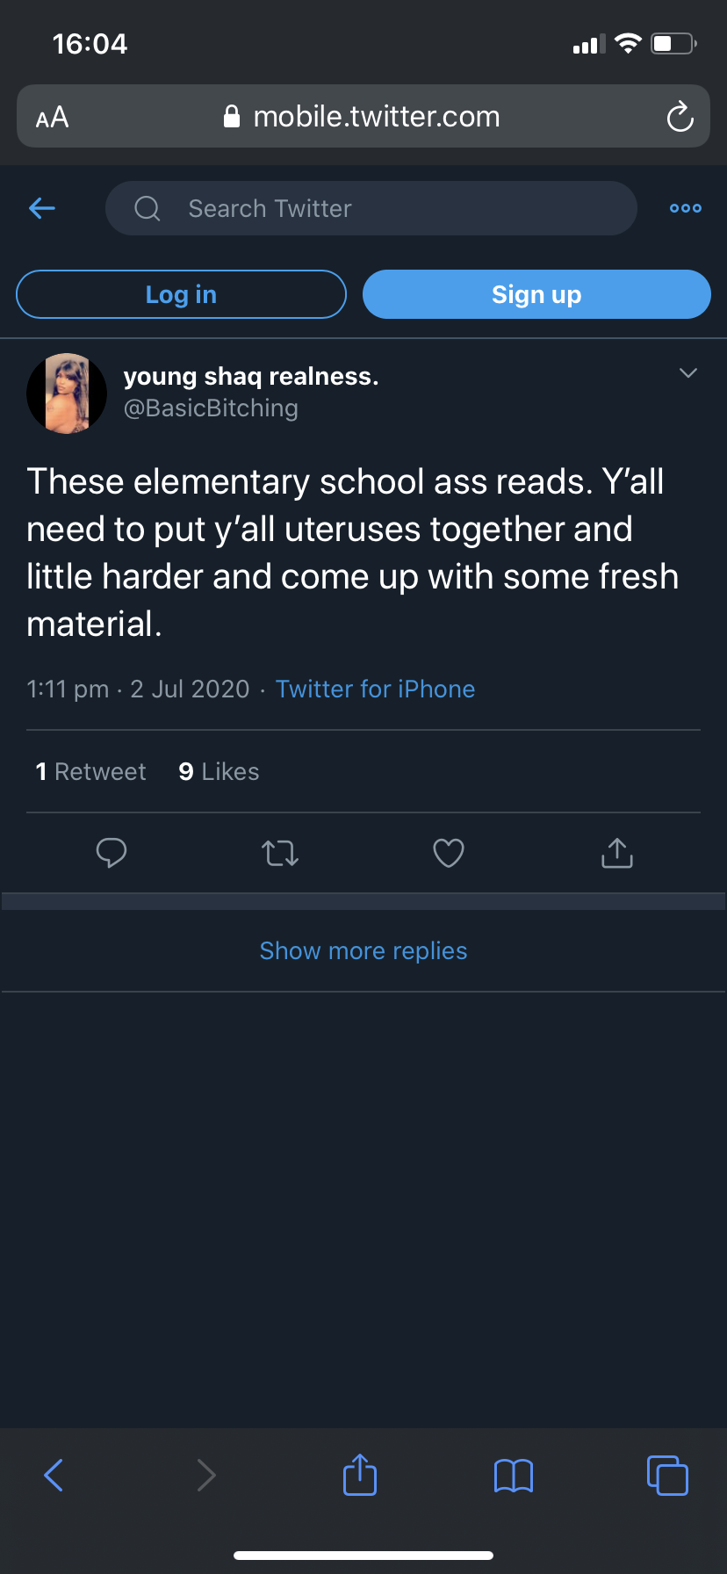Click the Search Twitter field

(371, 208)
